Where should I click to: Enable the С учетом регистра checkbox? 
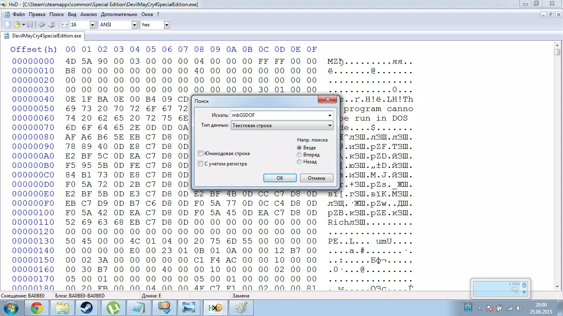tap(200, 164)
